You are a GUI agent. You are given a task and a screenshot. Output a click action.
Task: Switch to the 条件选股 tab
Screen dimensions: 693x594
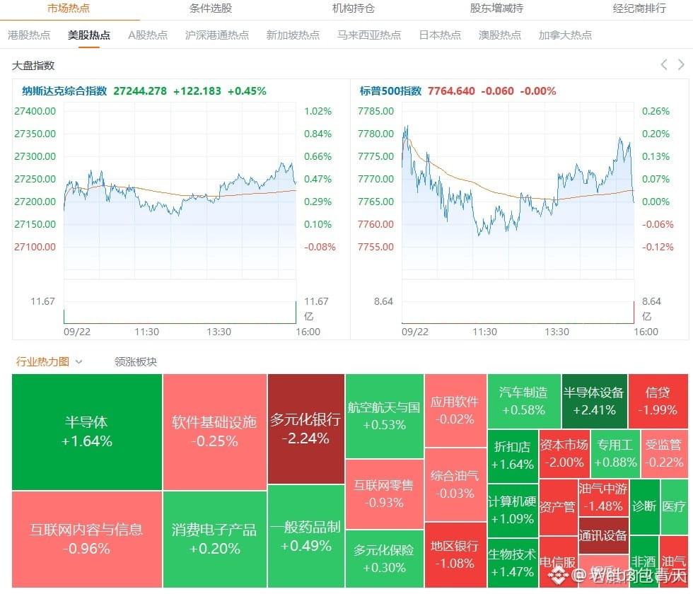coord(211,8)
